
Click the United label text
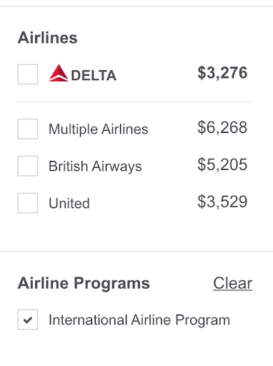click(x=69, y=203)
